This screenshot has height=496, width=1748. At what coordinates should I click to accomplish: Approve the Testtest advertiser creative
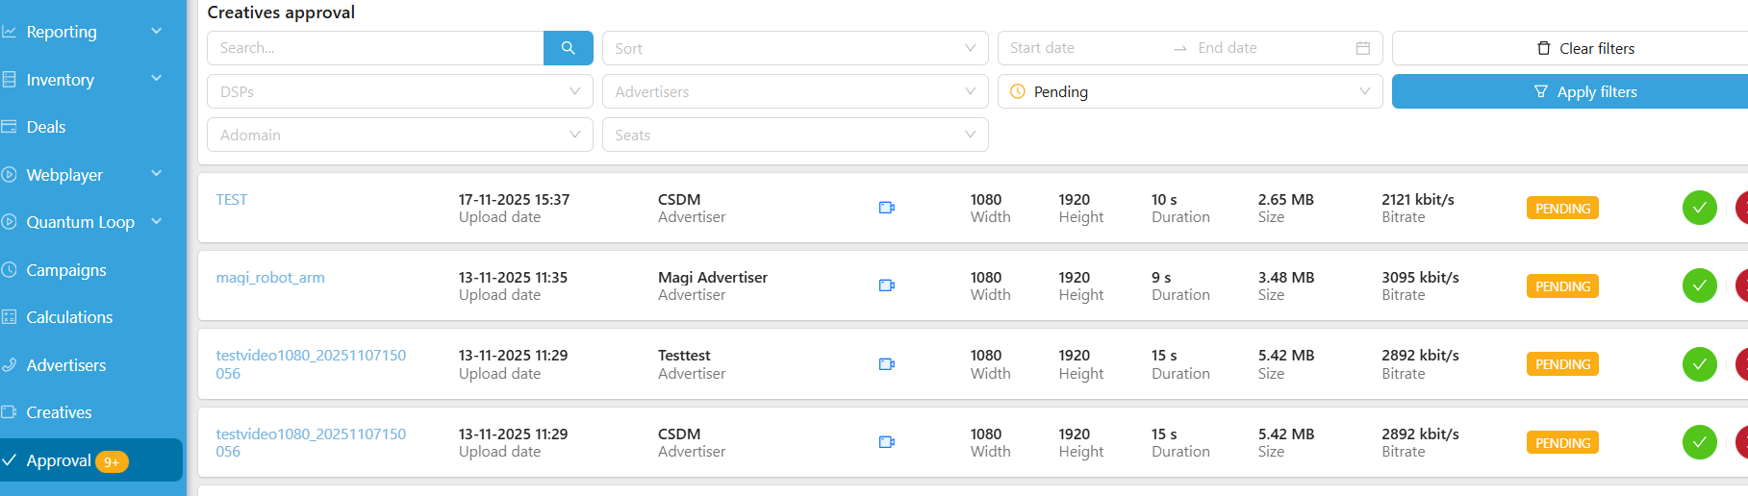click(1699, 364)
